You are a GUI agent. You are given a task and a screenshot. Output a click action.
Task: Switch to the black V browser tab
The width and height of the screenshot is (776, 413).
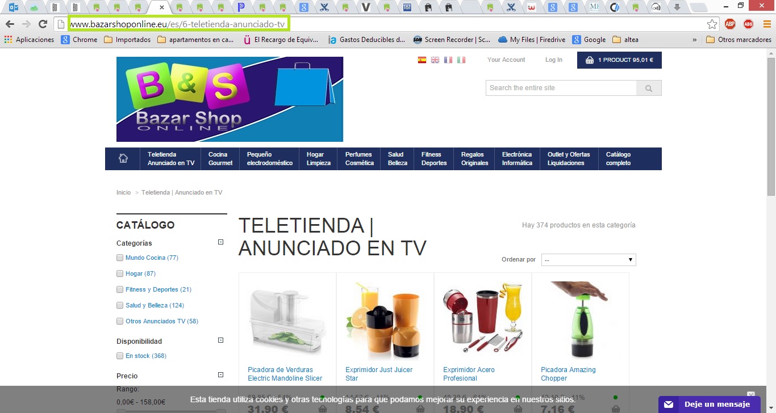366,7
